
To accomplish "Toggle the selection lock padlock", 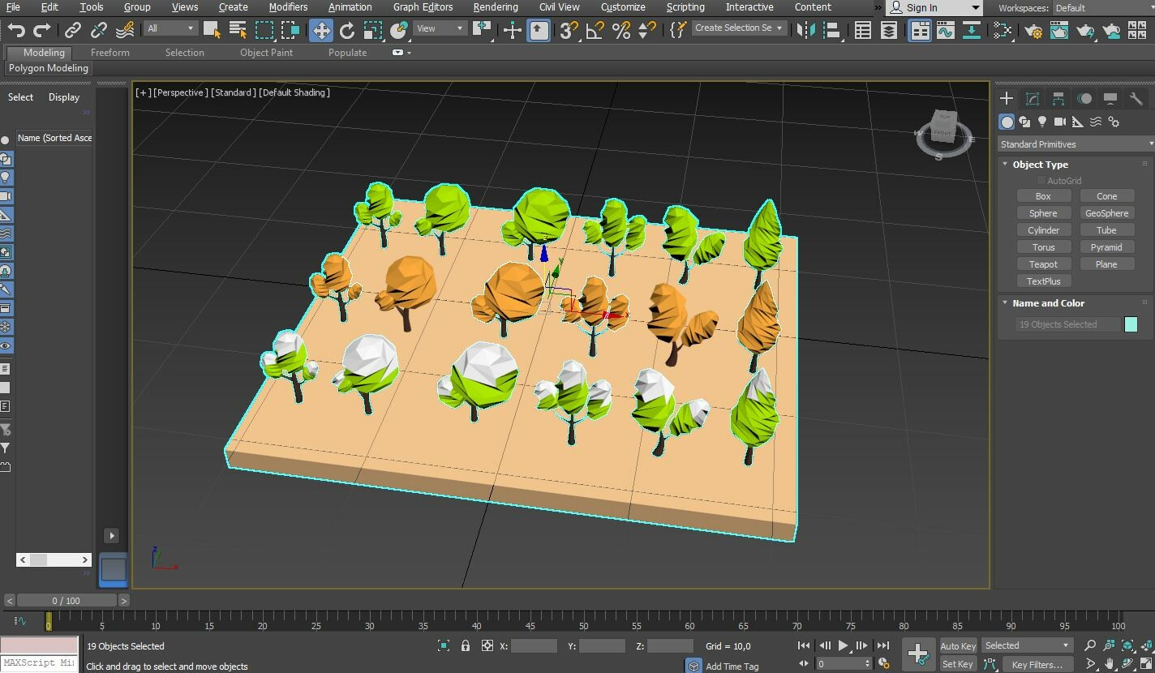I will pos(464,646).
